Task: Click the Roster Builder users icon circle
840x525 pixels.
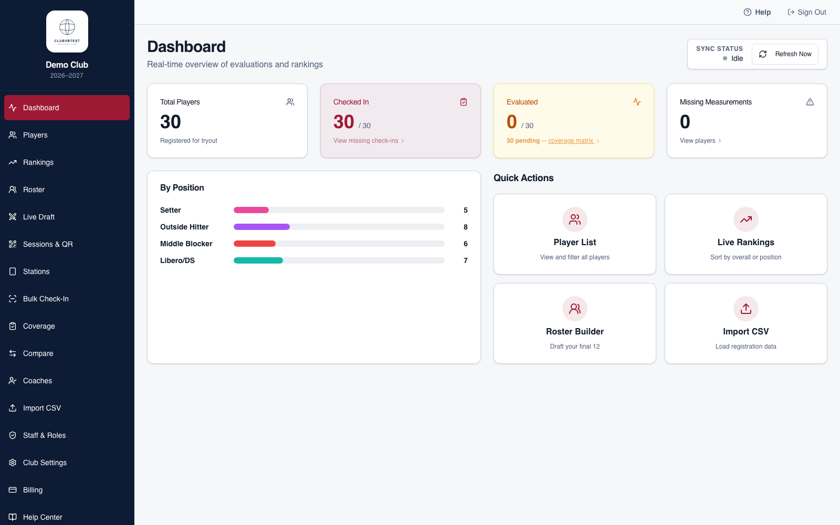Action: (x=575, y=309)
